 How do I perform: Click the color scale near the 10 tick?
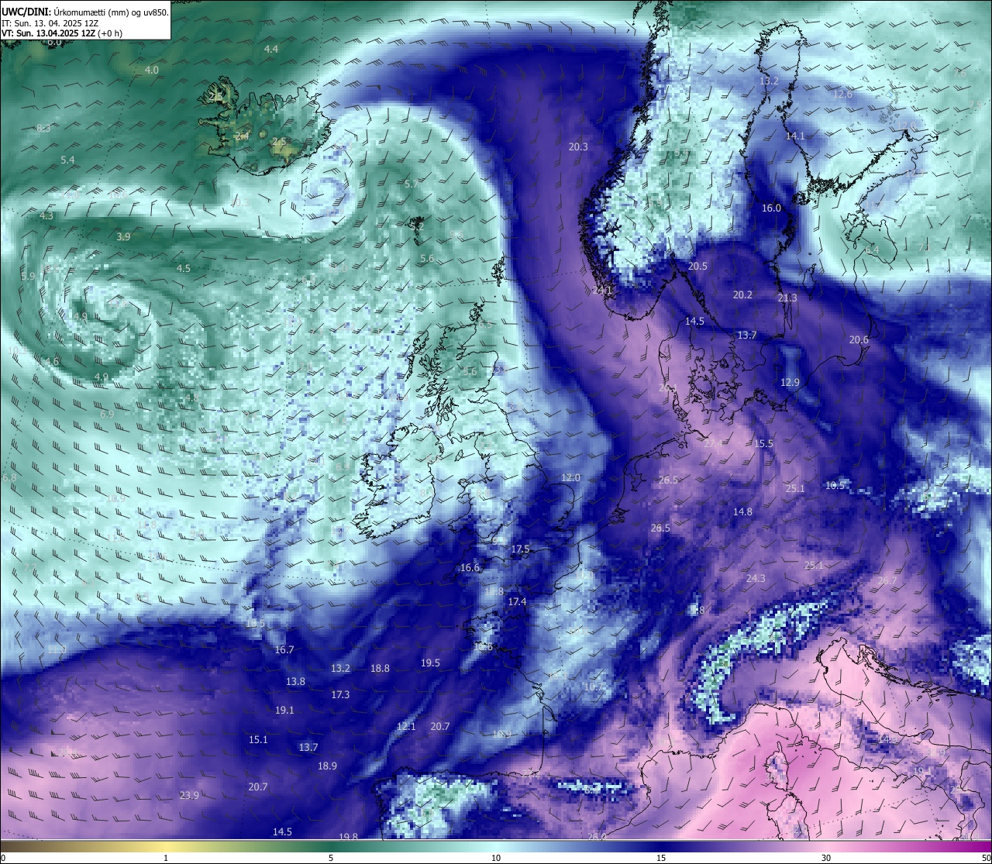coord(496,846)
